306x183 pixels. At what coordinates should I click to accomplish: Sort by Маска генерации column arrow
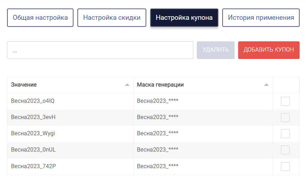pos(266,85)
